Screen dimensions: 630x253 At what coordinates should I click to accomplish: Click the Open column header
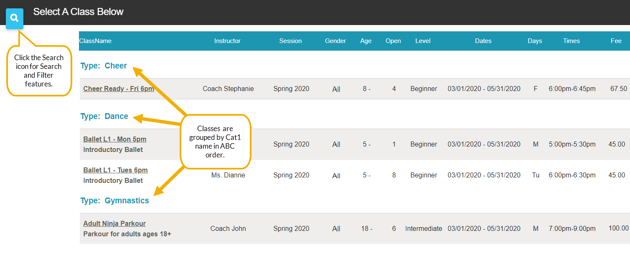point(393,41)
